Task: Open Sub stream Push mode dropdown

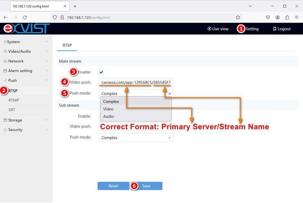Action: 136,138
